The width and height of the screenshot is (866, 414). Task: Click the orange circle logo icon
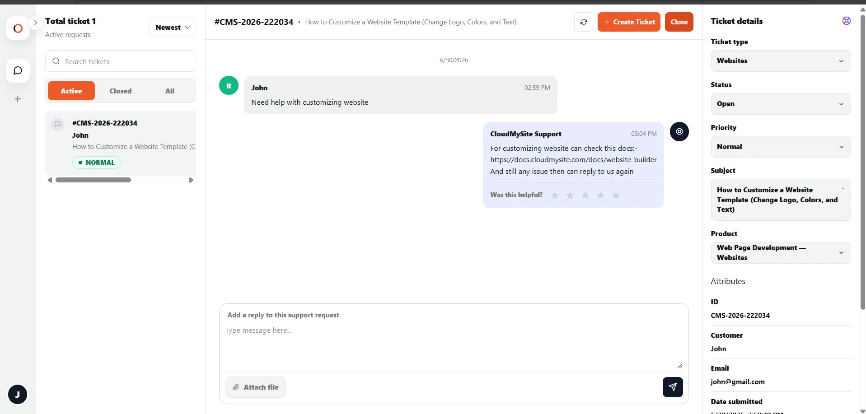point(18,28)
